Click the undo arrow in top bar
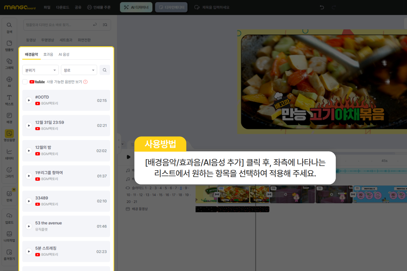The image size is (407, 271). coord(322,7)
